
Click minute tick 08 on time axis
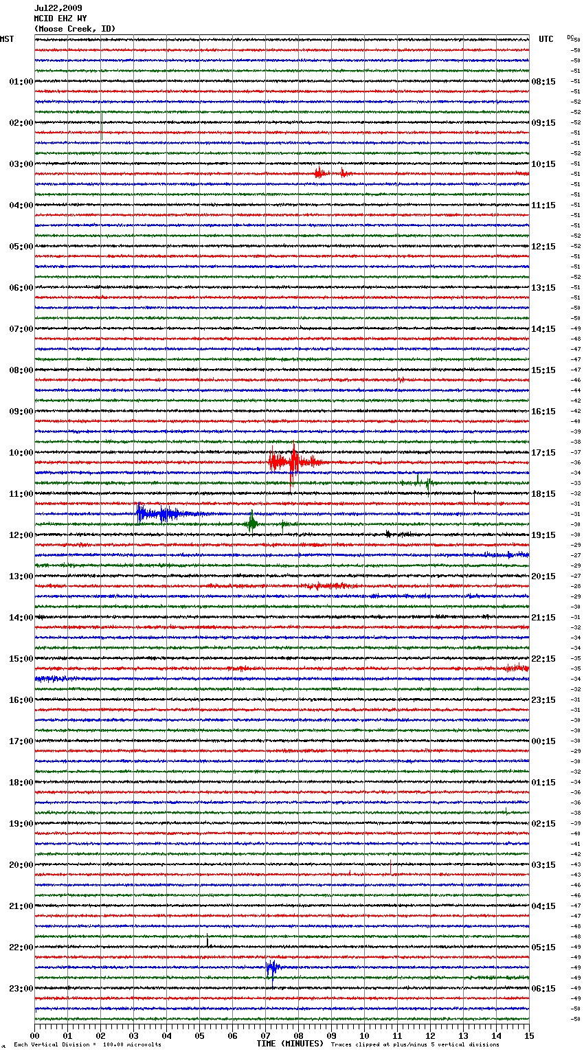click(x=299, y=1035)
